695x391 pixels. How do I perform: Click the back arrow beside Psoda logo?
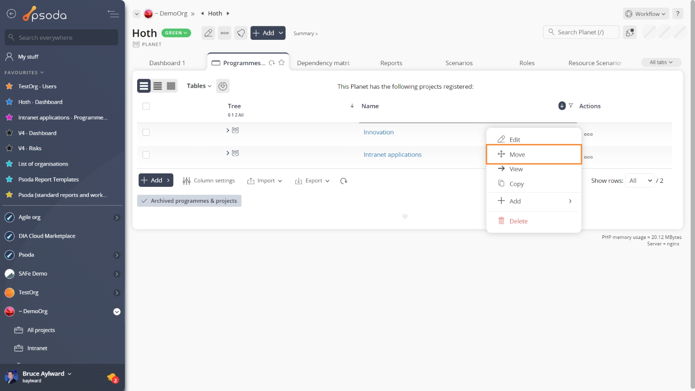11,14
